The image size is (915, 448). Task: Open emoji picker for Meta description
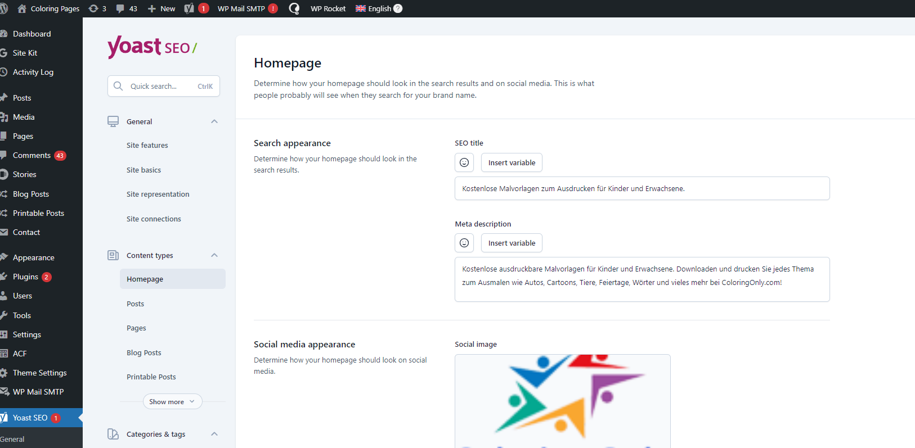click(464, 243)
